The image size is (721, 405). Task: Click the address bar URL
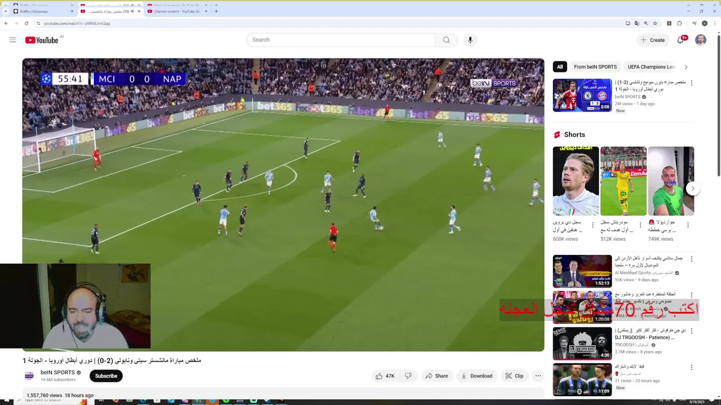[77, 23]
